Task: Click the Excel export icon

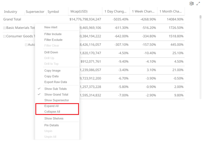Action: tap(192, 4)
